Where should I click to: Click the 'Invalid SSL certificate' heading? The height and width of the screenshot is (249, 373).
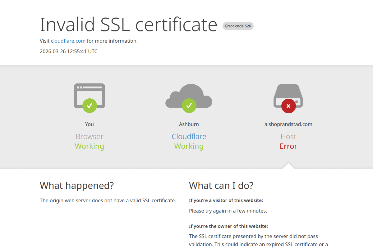128,25
